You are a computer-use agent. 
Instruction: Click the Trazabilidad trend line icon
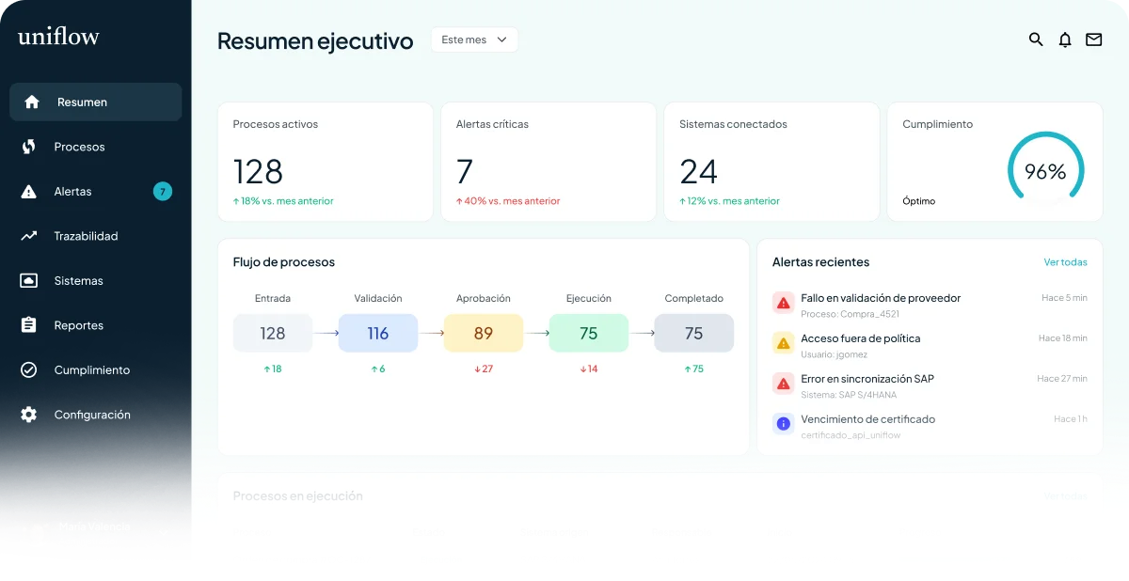coord(29,236)
